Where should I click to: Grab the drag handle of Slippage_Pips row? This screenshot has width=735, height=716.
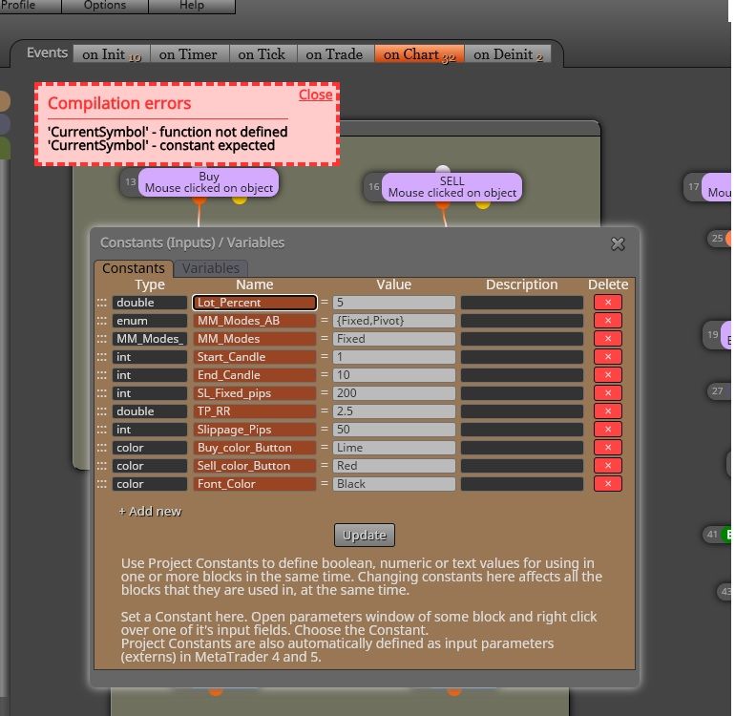pos(102,430)
